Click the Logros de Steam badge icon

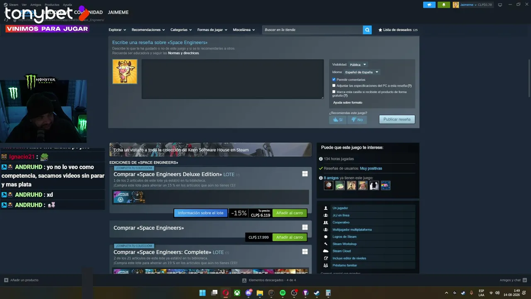click(x=326, y=237)
